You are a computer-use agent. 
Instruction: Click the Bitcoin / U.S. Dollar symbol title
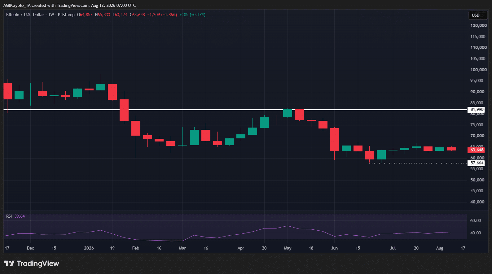pos(25,15)
